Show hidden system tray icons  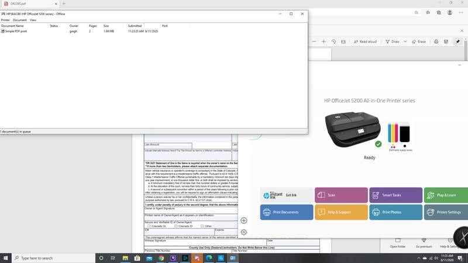pos(418,258)
